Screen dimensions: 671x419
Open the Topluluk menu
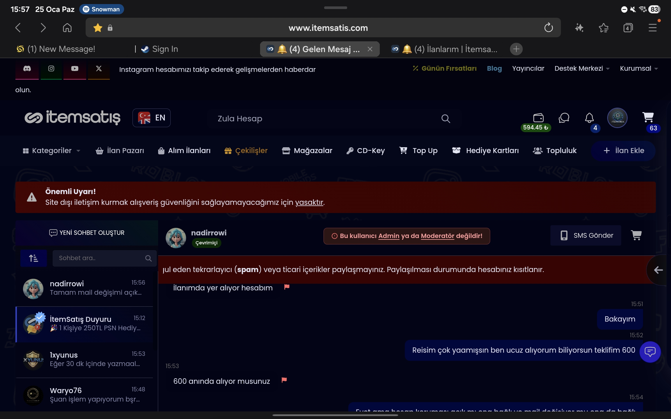pyautogui.click(x=555, y=151)
